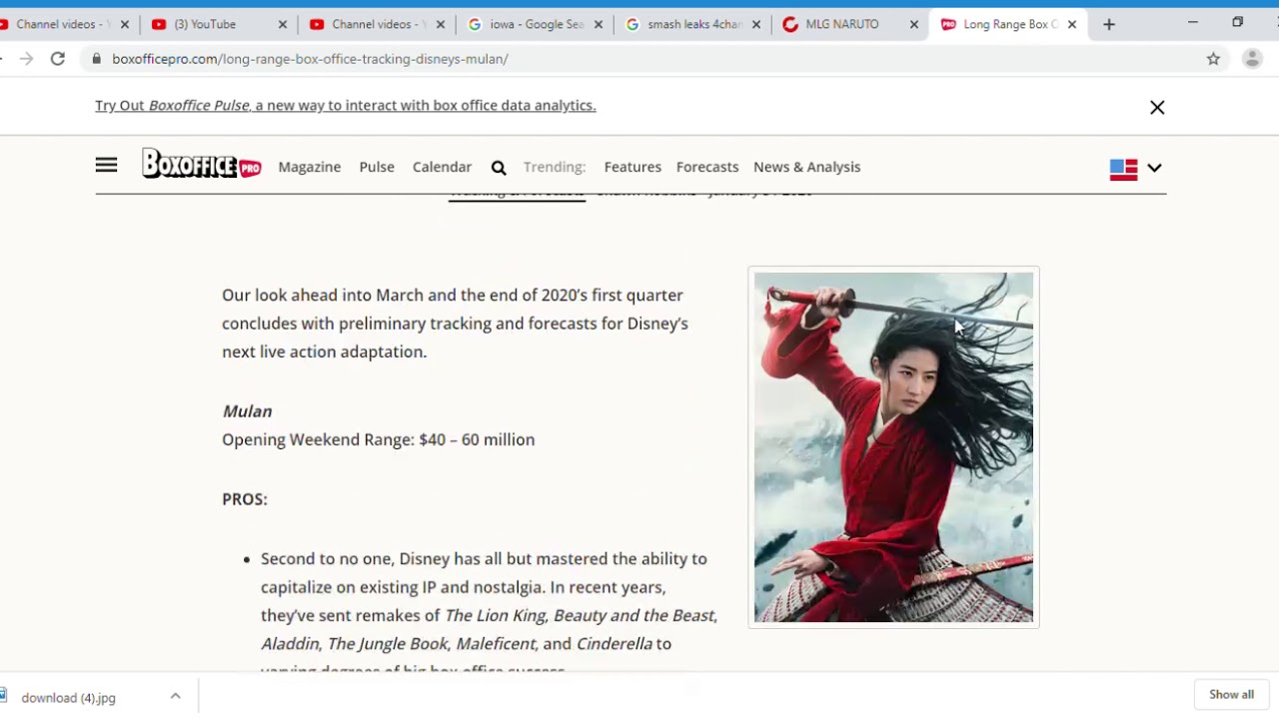Click "The Lion King, Beauty and the Beast" text
The image size is (1279, 719).
coord(581,615)
